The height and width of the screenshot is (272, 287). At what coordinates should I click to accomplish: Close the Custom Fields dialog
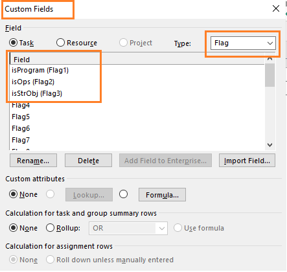coord(276,8)
